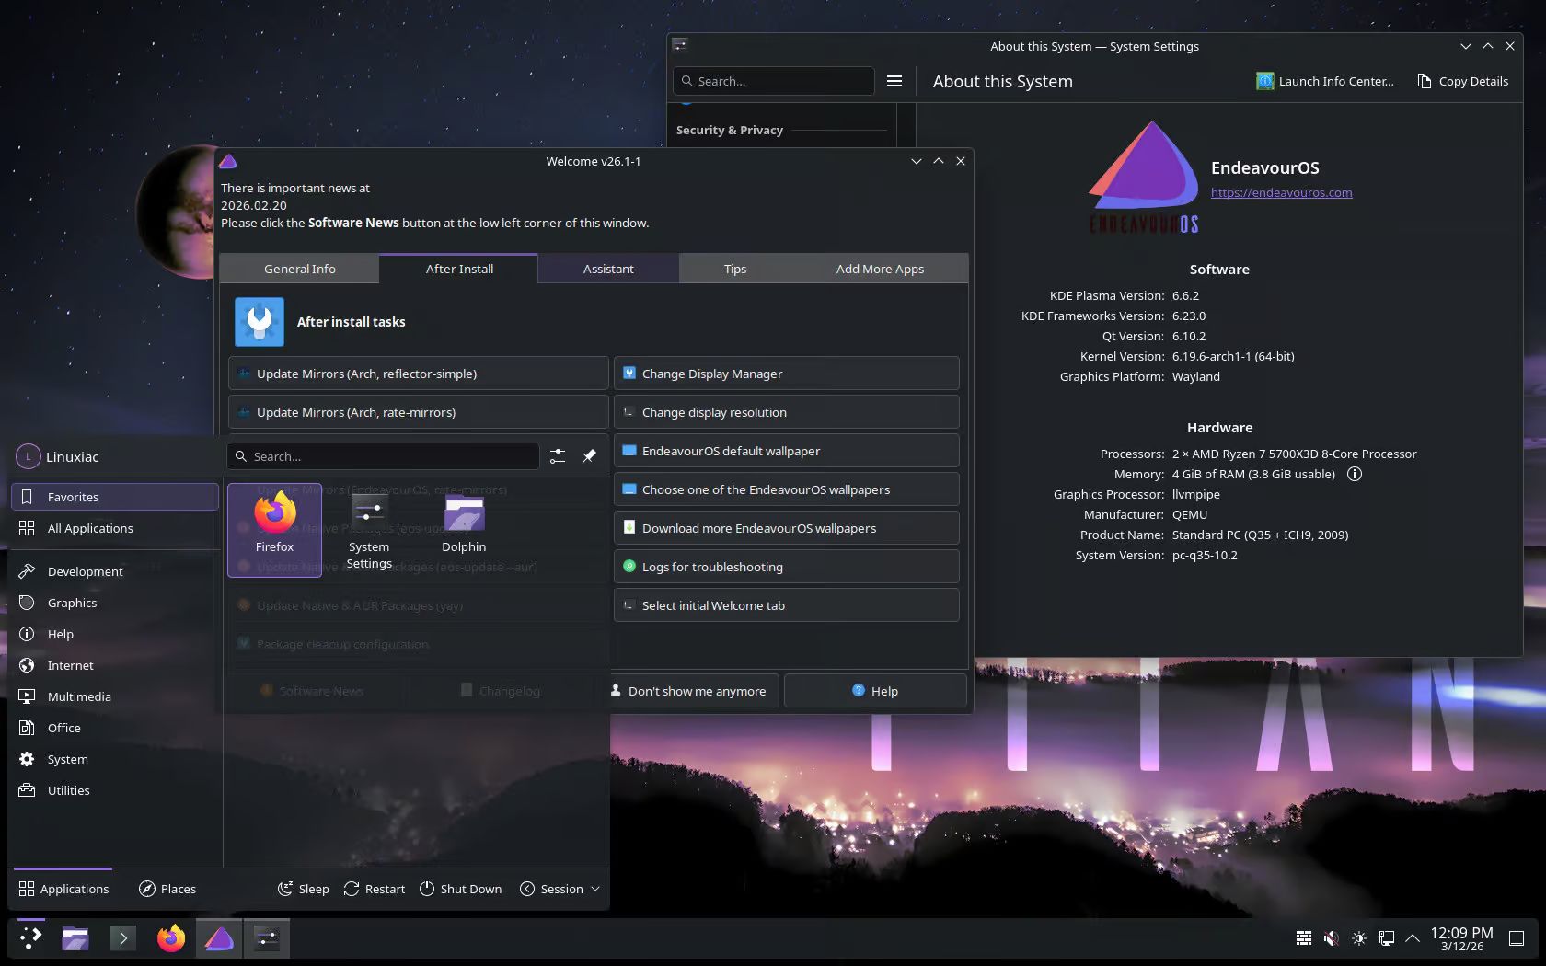Screen dimensions: 1546x966
Task: Expand the Session dropdown in the launcher
Action: (560, 889)
